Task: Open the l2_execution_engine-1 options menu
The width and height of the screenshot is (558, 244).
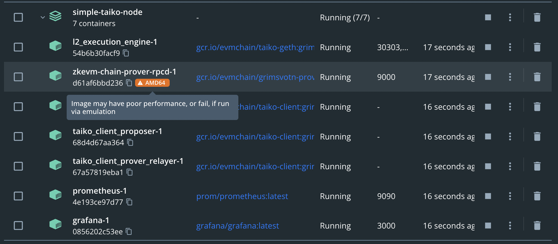Action: click(510, 47)
